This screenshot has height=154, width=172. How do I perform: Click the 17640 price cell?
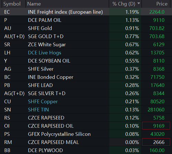[x=158, y=85]
